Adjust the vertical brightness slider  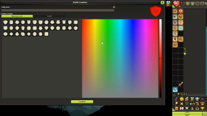pos(160,59)
